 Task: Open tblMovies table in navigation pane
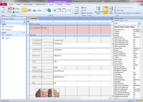(x=8, y=30)
